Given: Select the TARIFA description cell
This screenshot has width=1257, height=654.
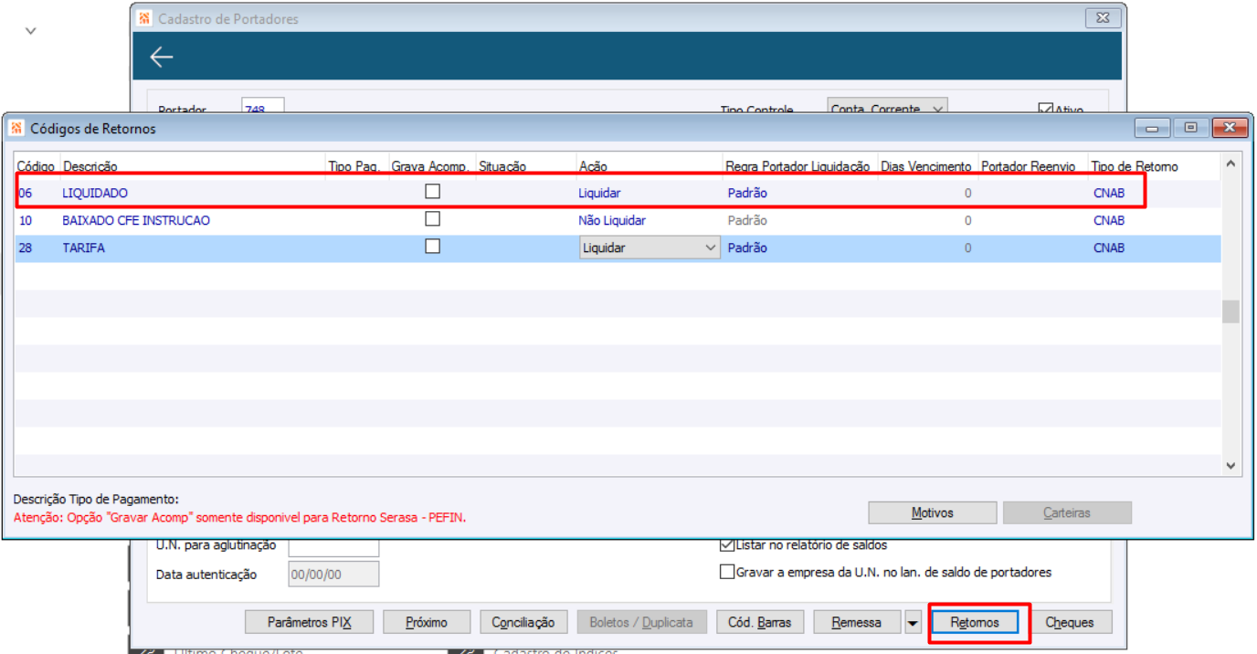Looking at the screenshot, I should click(83, 248).
